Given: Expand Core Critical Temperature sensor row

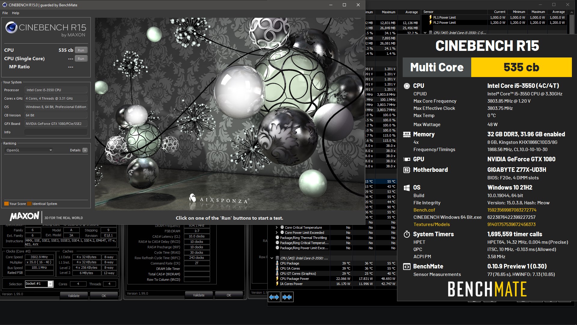Looking at the screenshot, I should pos(277,227).
